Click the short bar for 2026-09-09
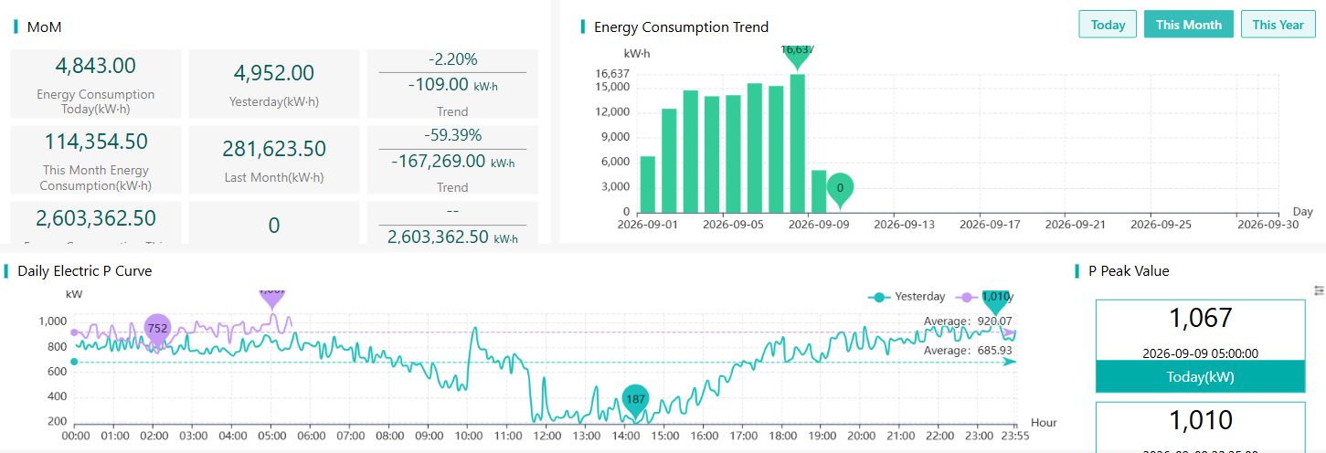Image resolution: width=1326 pixels, height=453 pixels. pos(819,191)
